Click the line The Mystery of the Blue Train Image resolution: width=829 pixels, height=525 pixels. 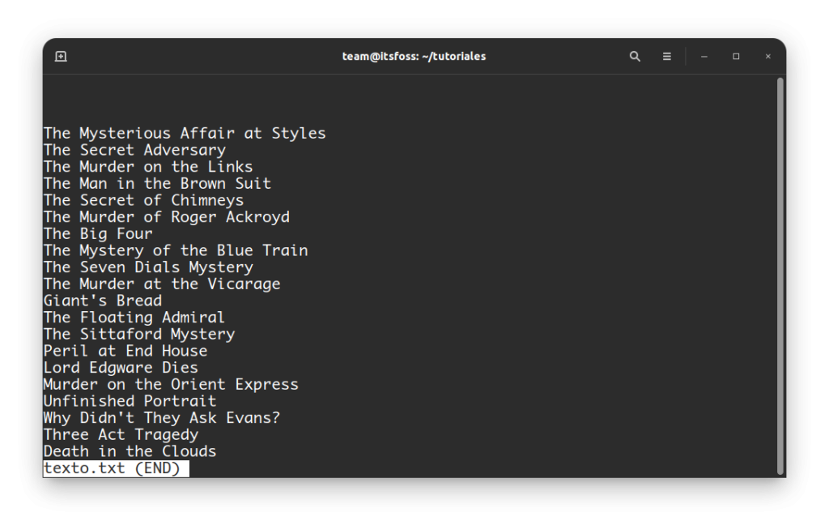[x=176, y=250]
